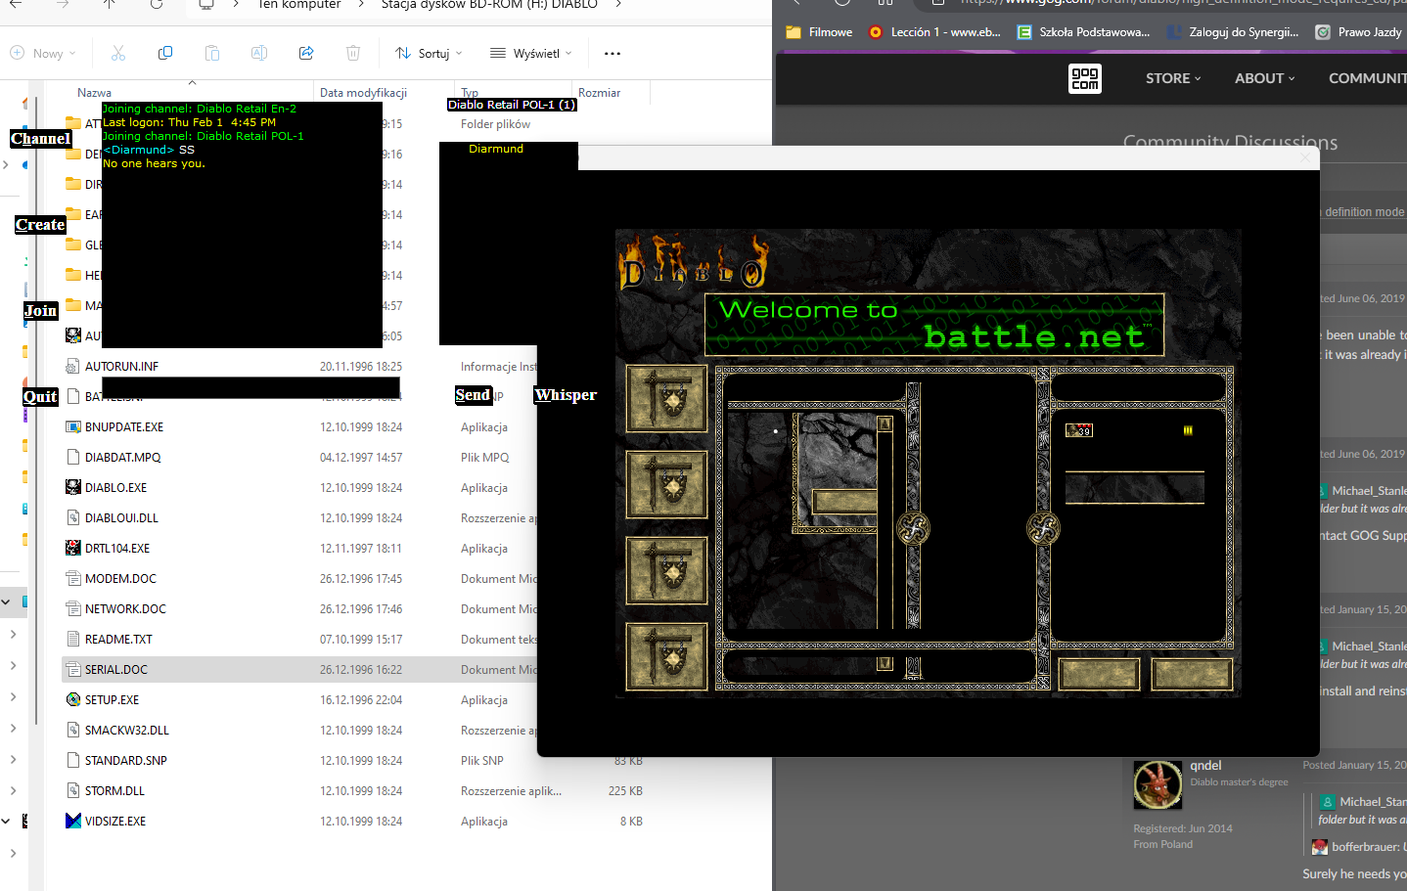This screenshot has width=1407, height=891.
Task: Click the Explorer refresh icon
Action: 157,4
